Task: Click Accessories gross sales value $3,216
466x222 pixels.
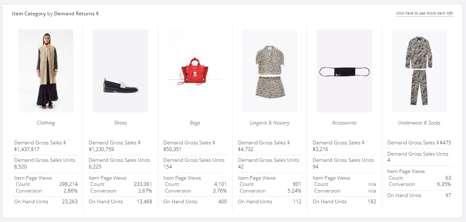Action: pyautogui.click(x=320, y=149)
